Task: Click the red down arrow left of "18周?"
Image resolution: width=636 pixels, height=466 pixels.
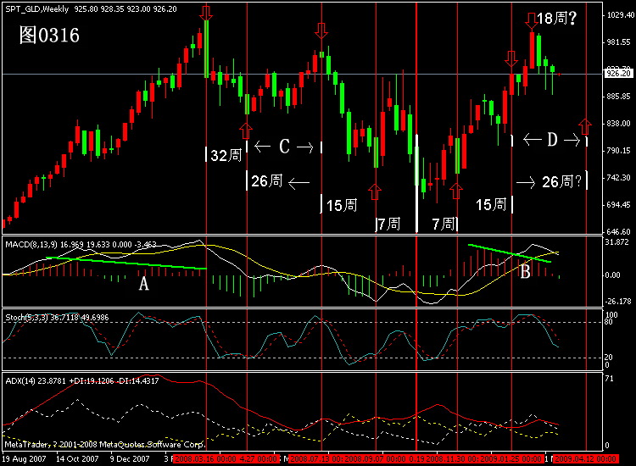Action: tap(531, 19)
